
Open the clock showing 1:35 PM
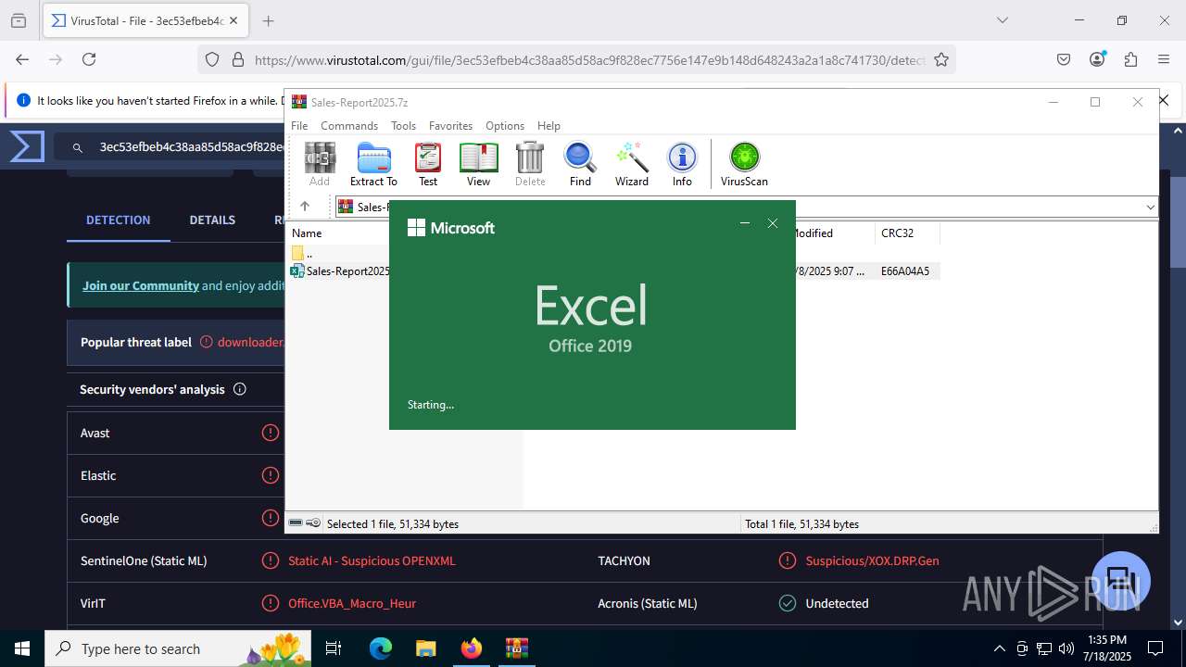[x=1108, y=648]
